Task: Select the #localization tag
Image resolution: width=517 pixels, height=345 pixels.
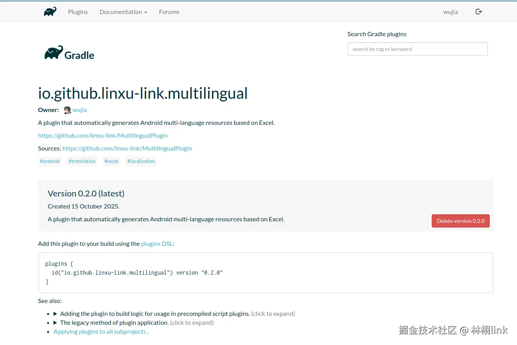Action: 141,161
